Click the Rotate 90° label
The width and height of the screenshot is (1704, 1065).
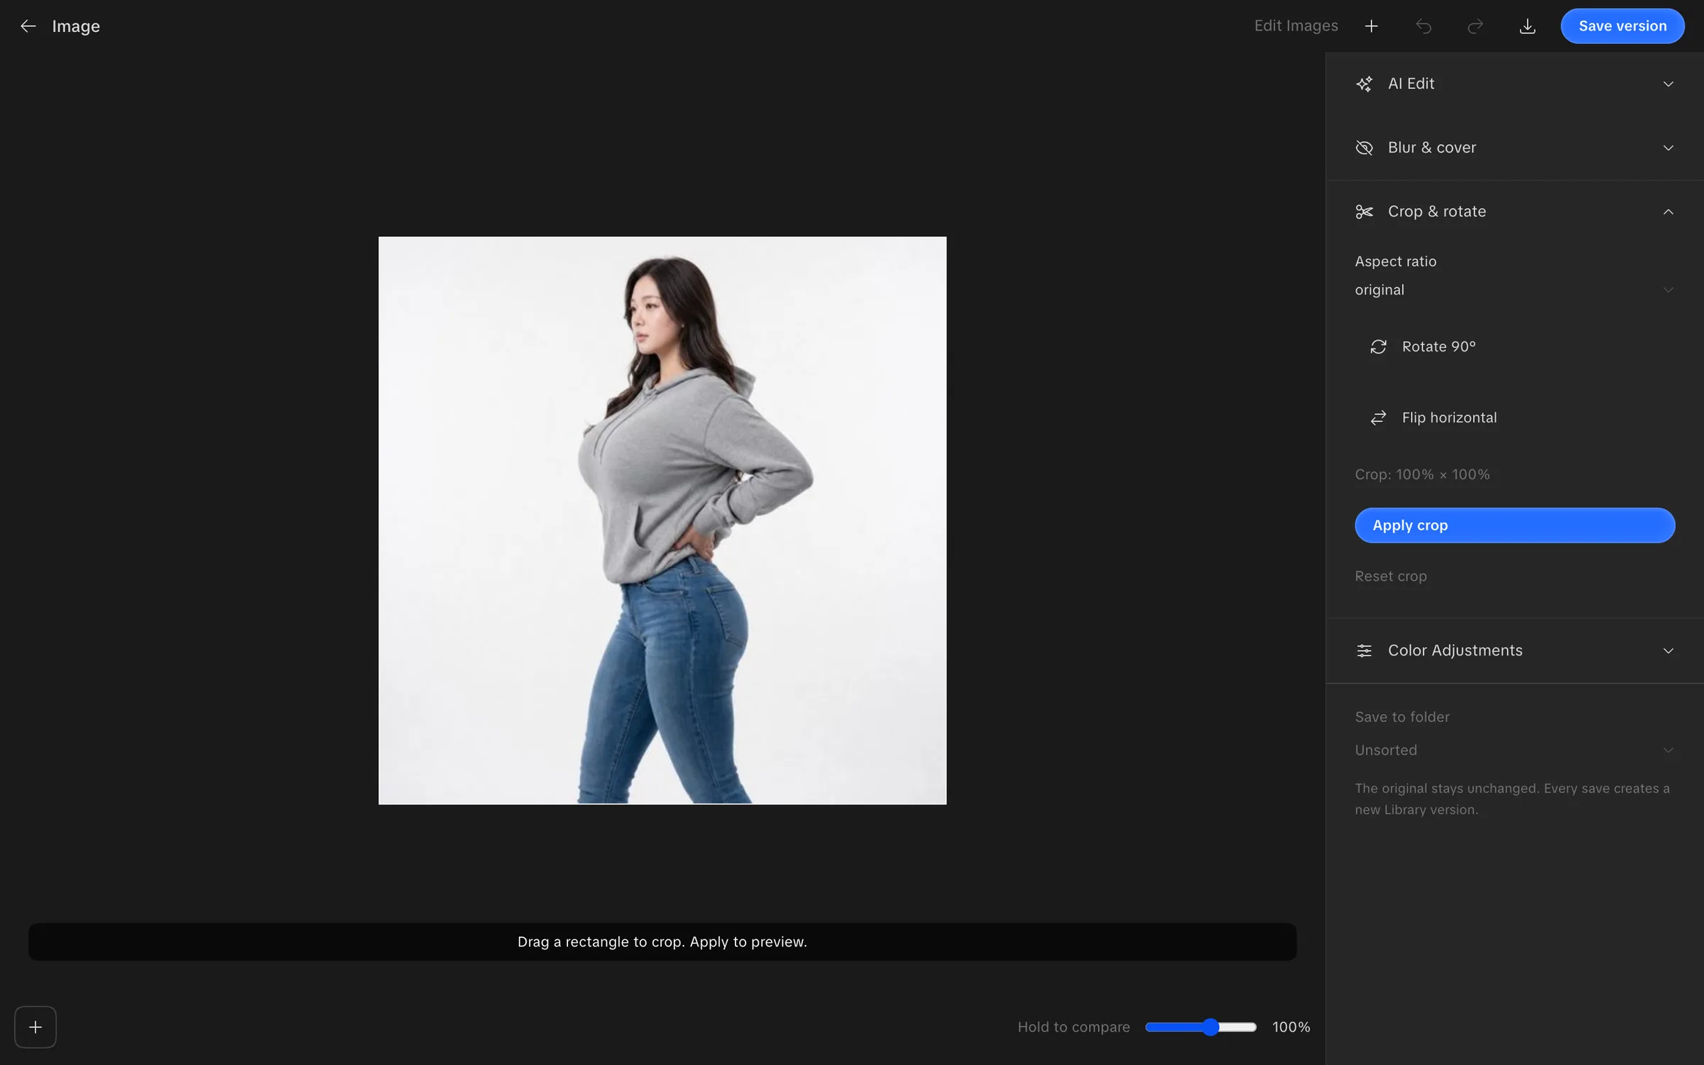click(1438, 346)
